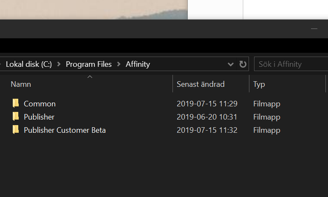Click the Publisher Customer Beta folder icon

tap(16, 130)
